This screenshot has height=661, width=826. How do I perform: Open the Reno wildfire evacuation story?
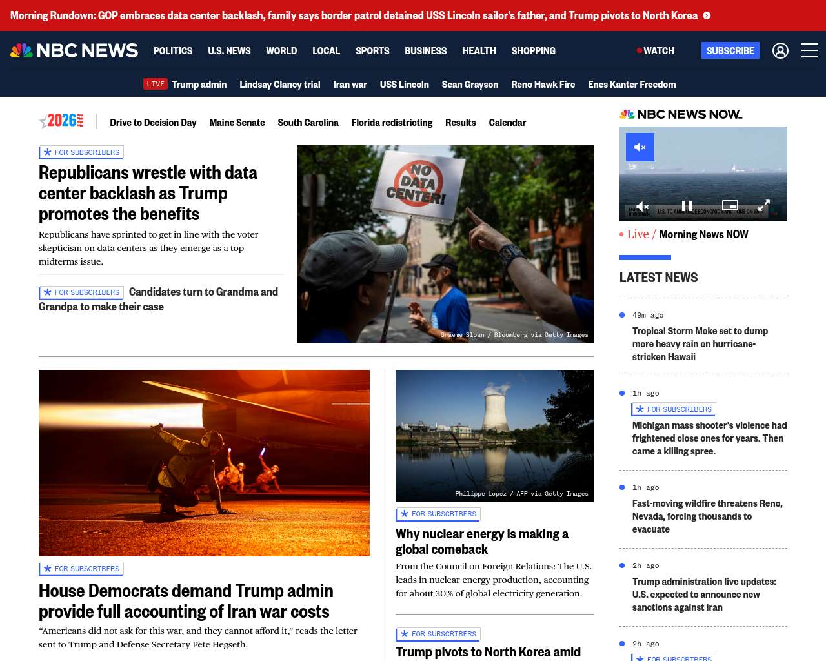(x=707, y=516)
